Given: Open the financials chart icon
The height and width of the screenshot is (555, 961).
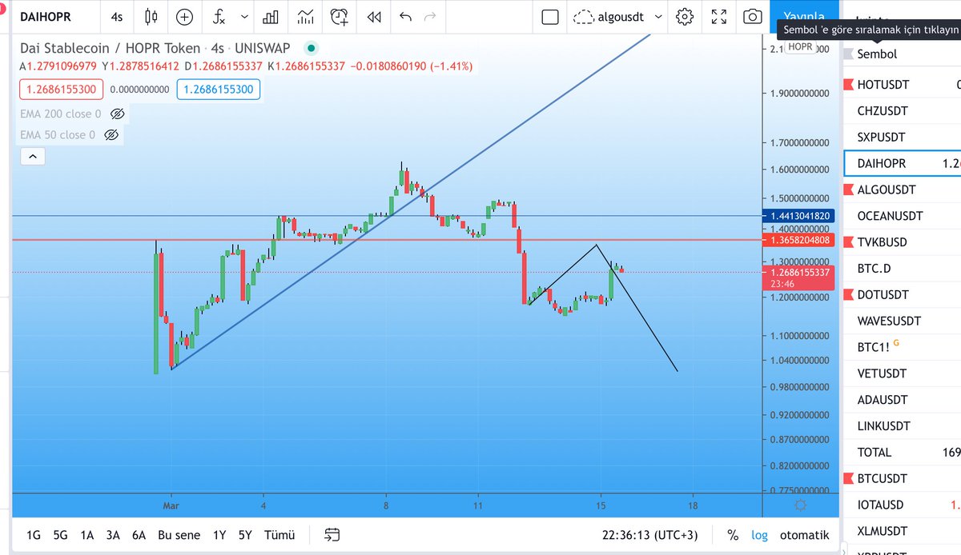Looking at the screenshot, I should pos(305,17).
